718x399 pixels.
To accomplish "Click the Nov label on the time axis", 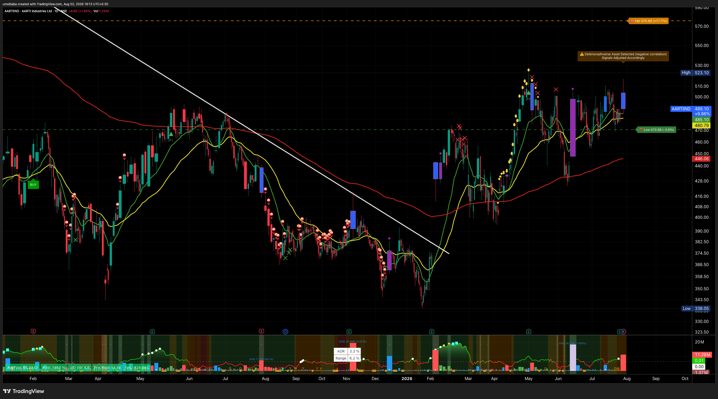I will (x=346, y=378).
